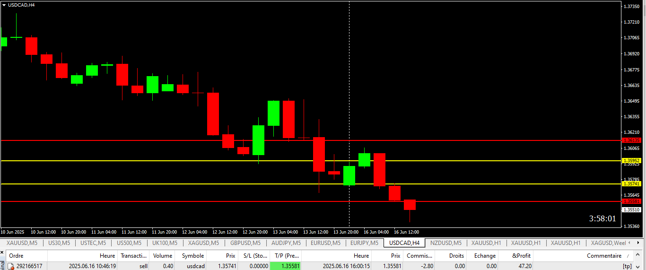
Task: Sort by the Echange column header
Action: click(482, 256)
